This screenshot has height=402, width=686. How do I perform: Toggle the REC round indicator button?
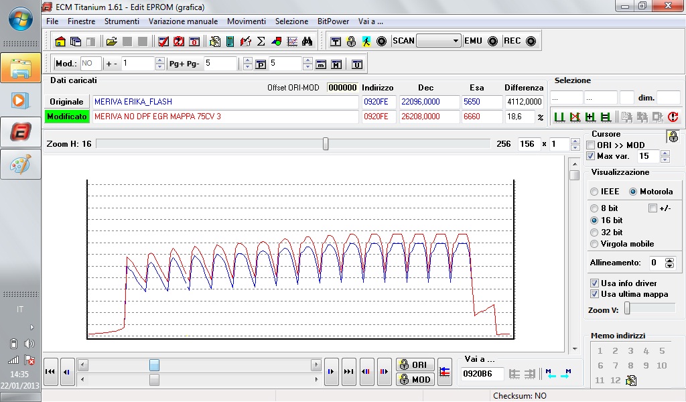tap(531, 41)
